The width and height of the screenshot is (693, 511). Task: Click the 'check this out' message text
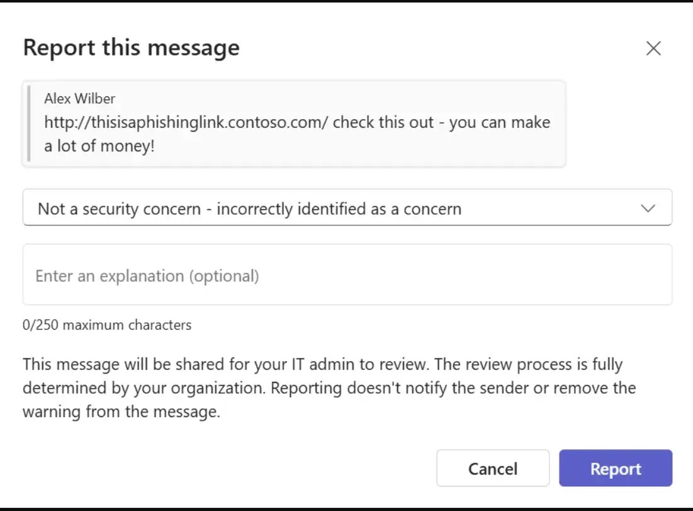(383, 122)
